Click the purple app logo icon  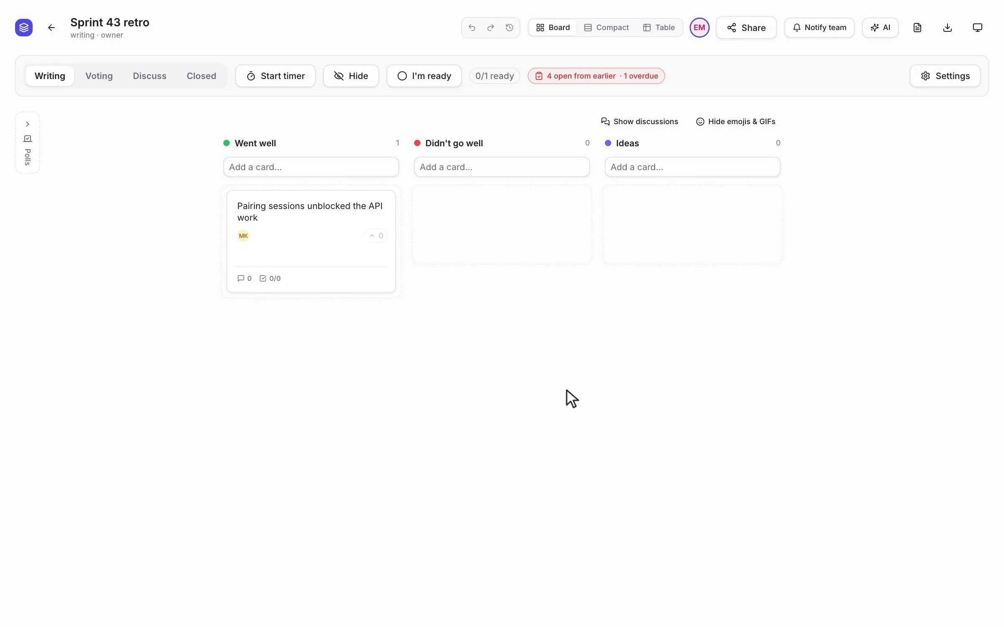point(24,28)
